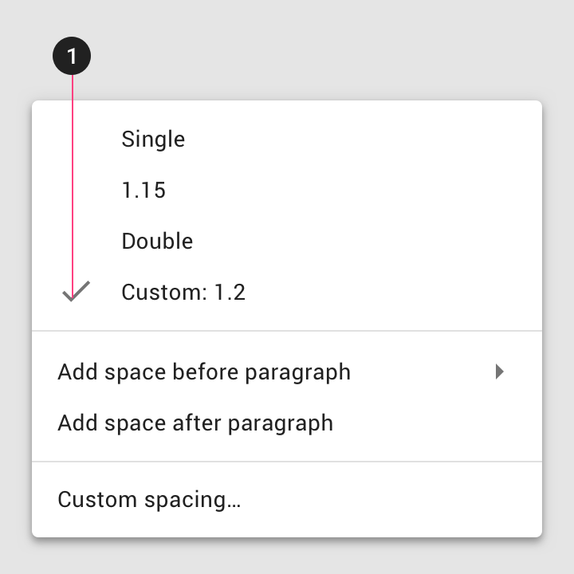Open the triangle disclosure next to before paragraph
This screenshot has height=574, width=574.
pyautogui.click(x=500, y=372)
